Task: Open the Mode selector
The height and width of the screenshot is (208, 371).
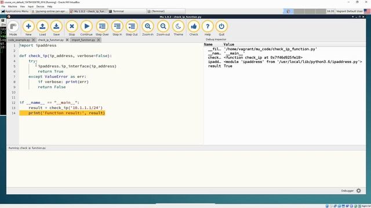Action: pyautogui.click(x=13, y=28)
